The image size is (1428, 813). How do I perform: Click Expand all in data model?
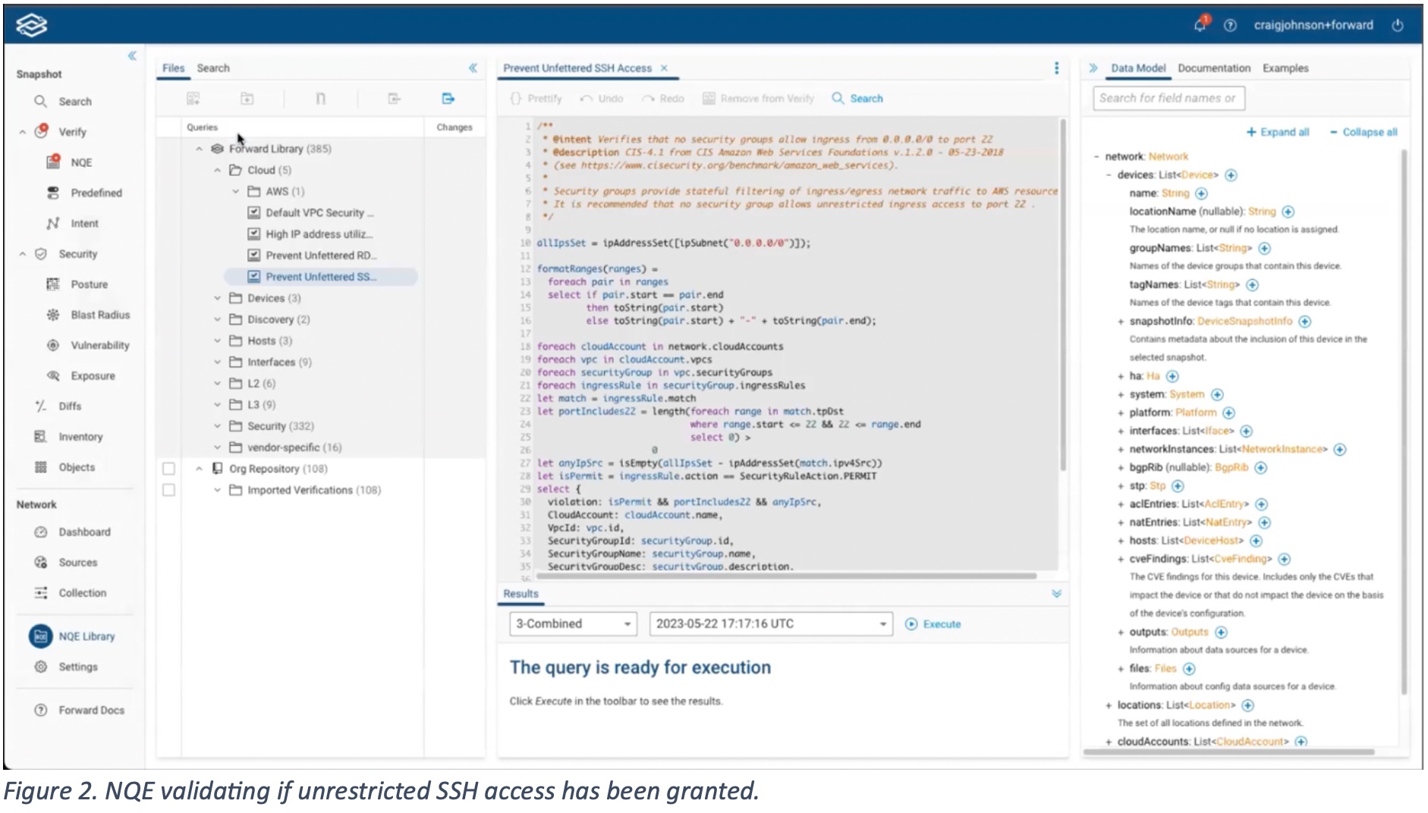(x=1278, y=132)
